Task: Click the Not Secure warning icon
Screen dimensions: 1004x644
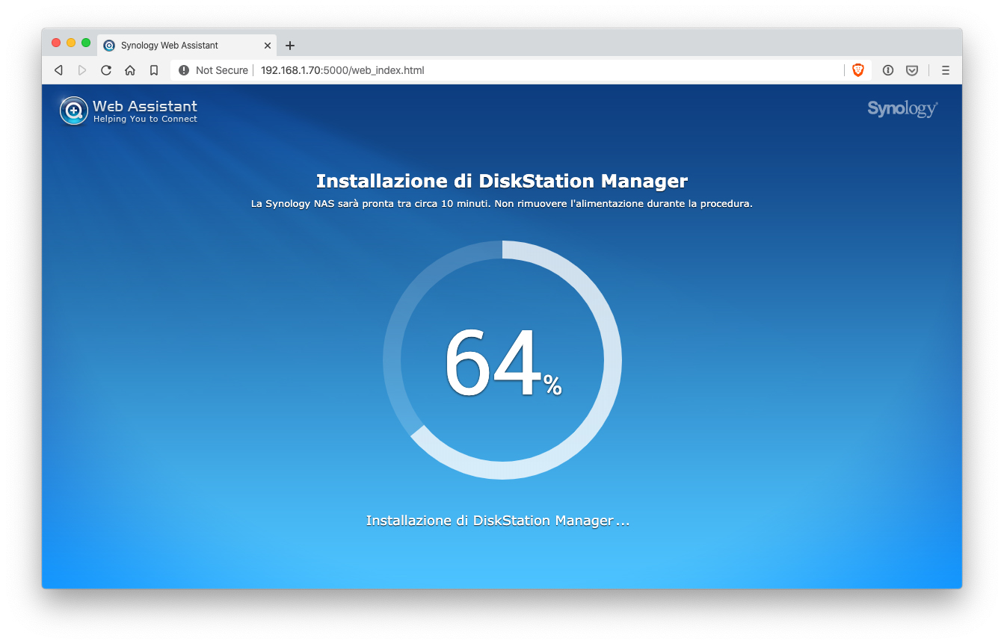Action: [184, 70]
